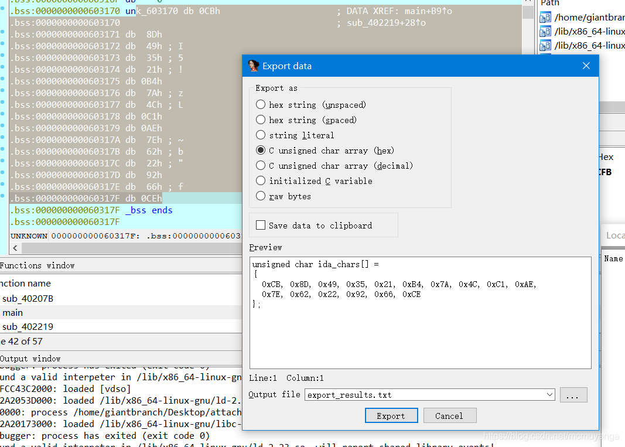This screenshot has height=447, width=625.
Task: Choose 'raw bytes' export format
Action: (x=261, y=196)
